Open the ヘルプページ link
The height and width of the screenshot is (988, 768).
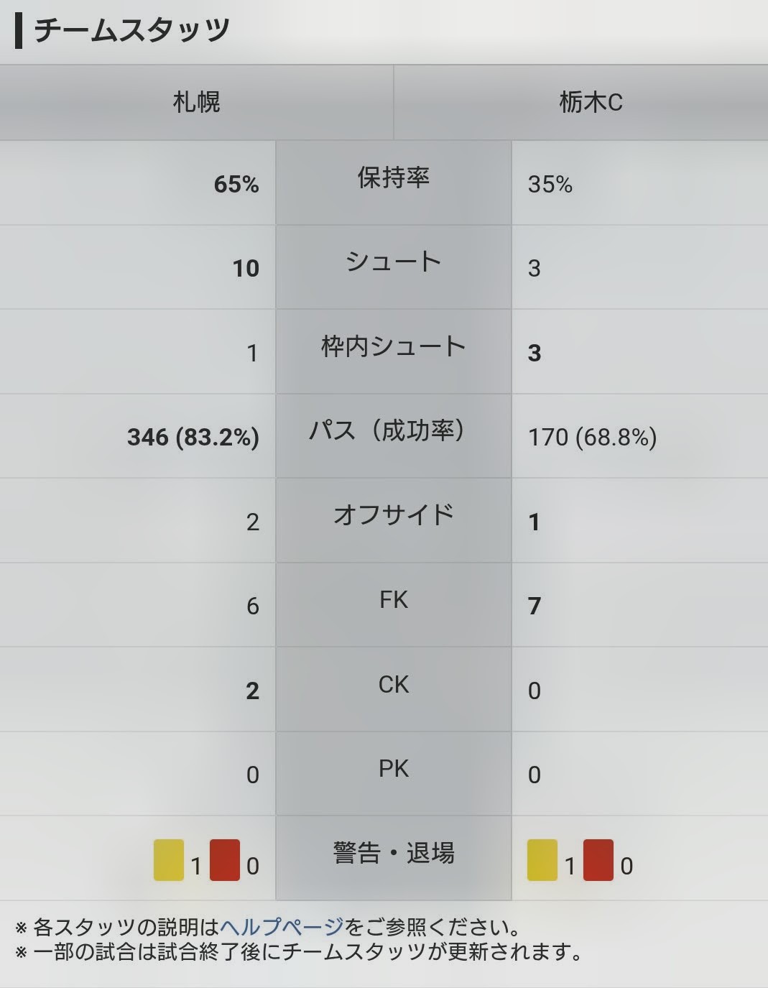coord(282,927)
